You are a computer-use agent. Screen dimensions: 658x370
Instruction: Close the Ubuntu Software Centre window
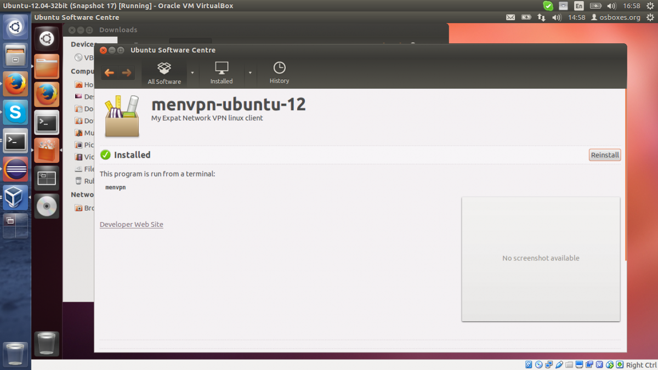(x=103, y=50)
